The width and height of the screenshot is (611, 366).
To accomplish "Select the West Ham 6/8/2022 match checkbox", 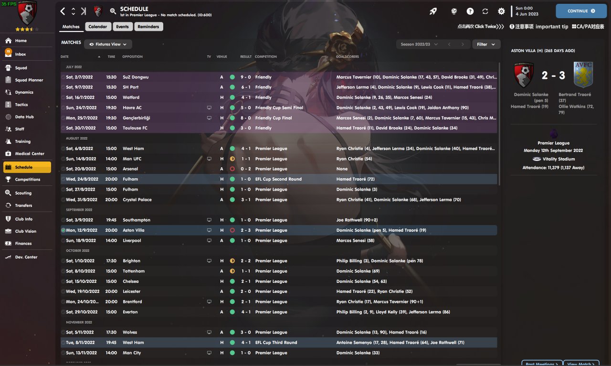I will click(63, 149).
